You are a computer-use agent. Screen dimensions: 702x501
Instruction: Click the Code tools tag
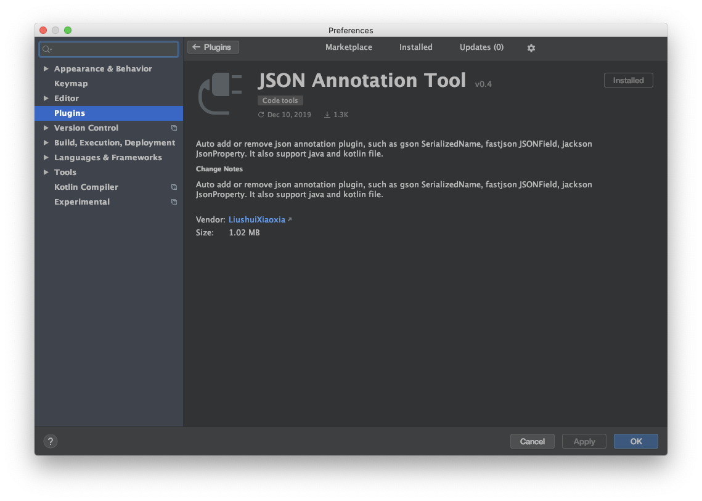(280, 100)
